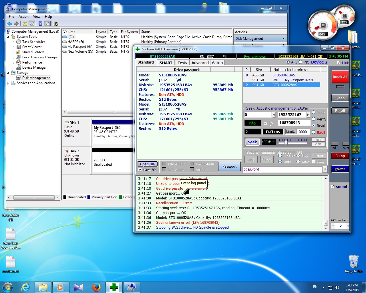Open the File menu in Computer Management

point(11,17)
